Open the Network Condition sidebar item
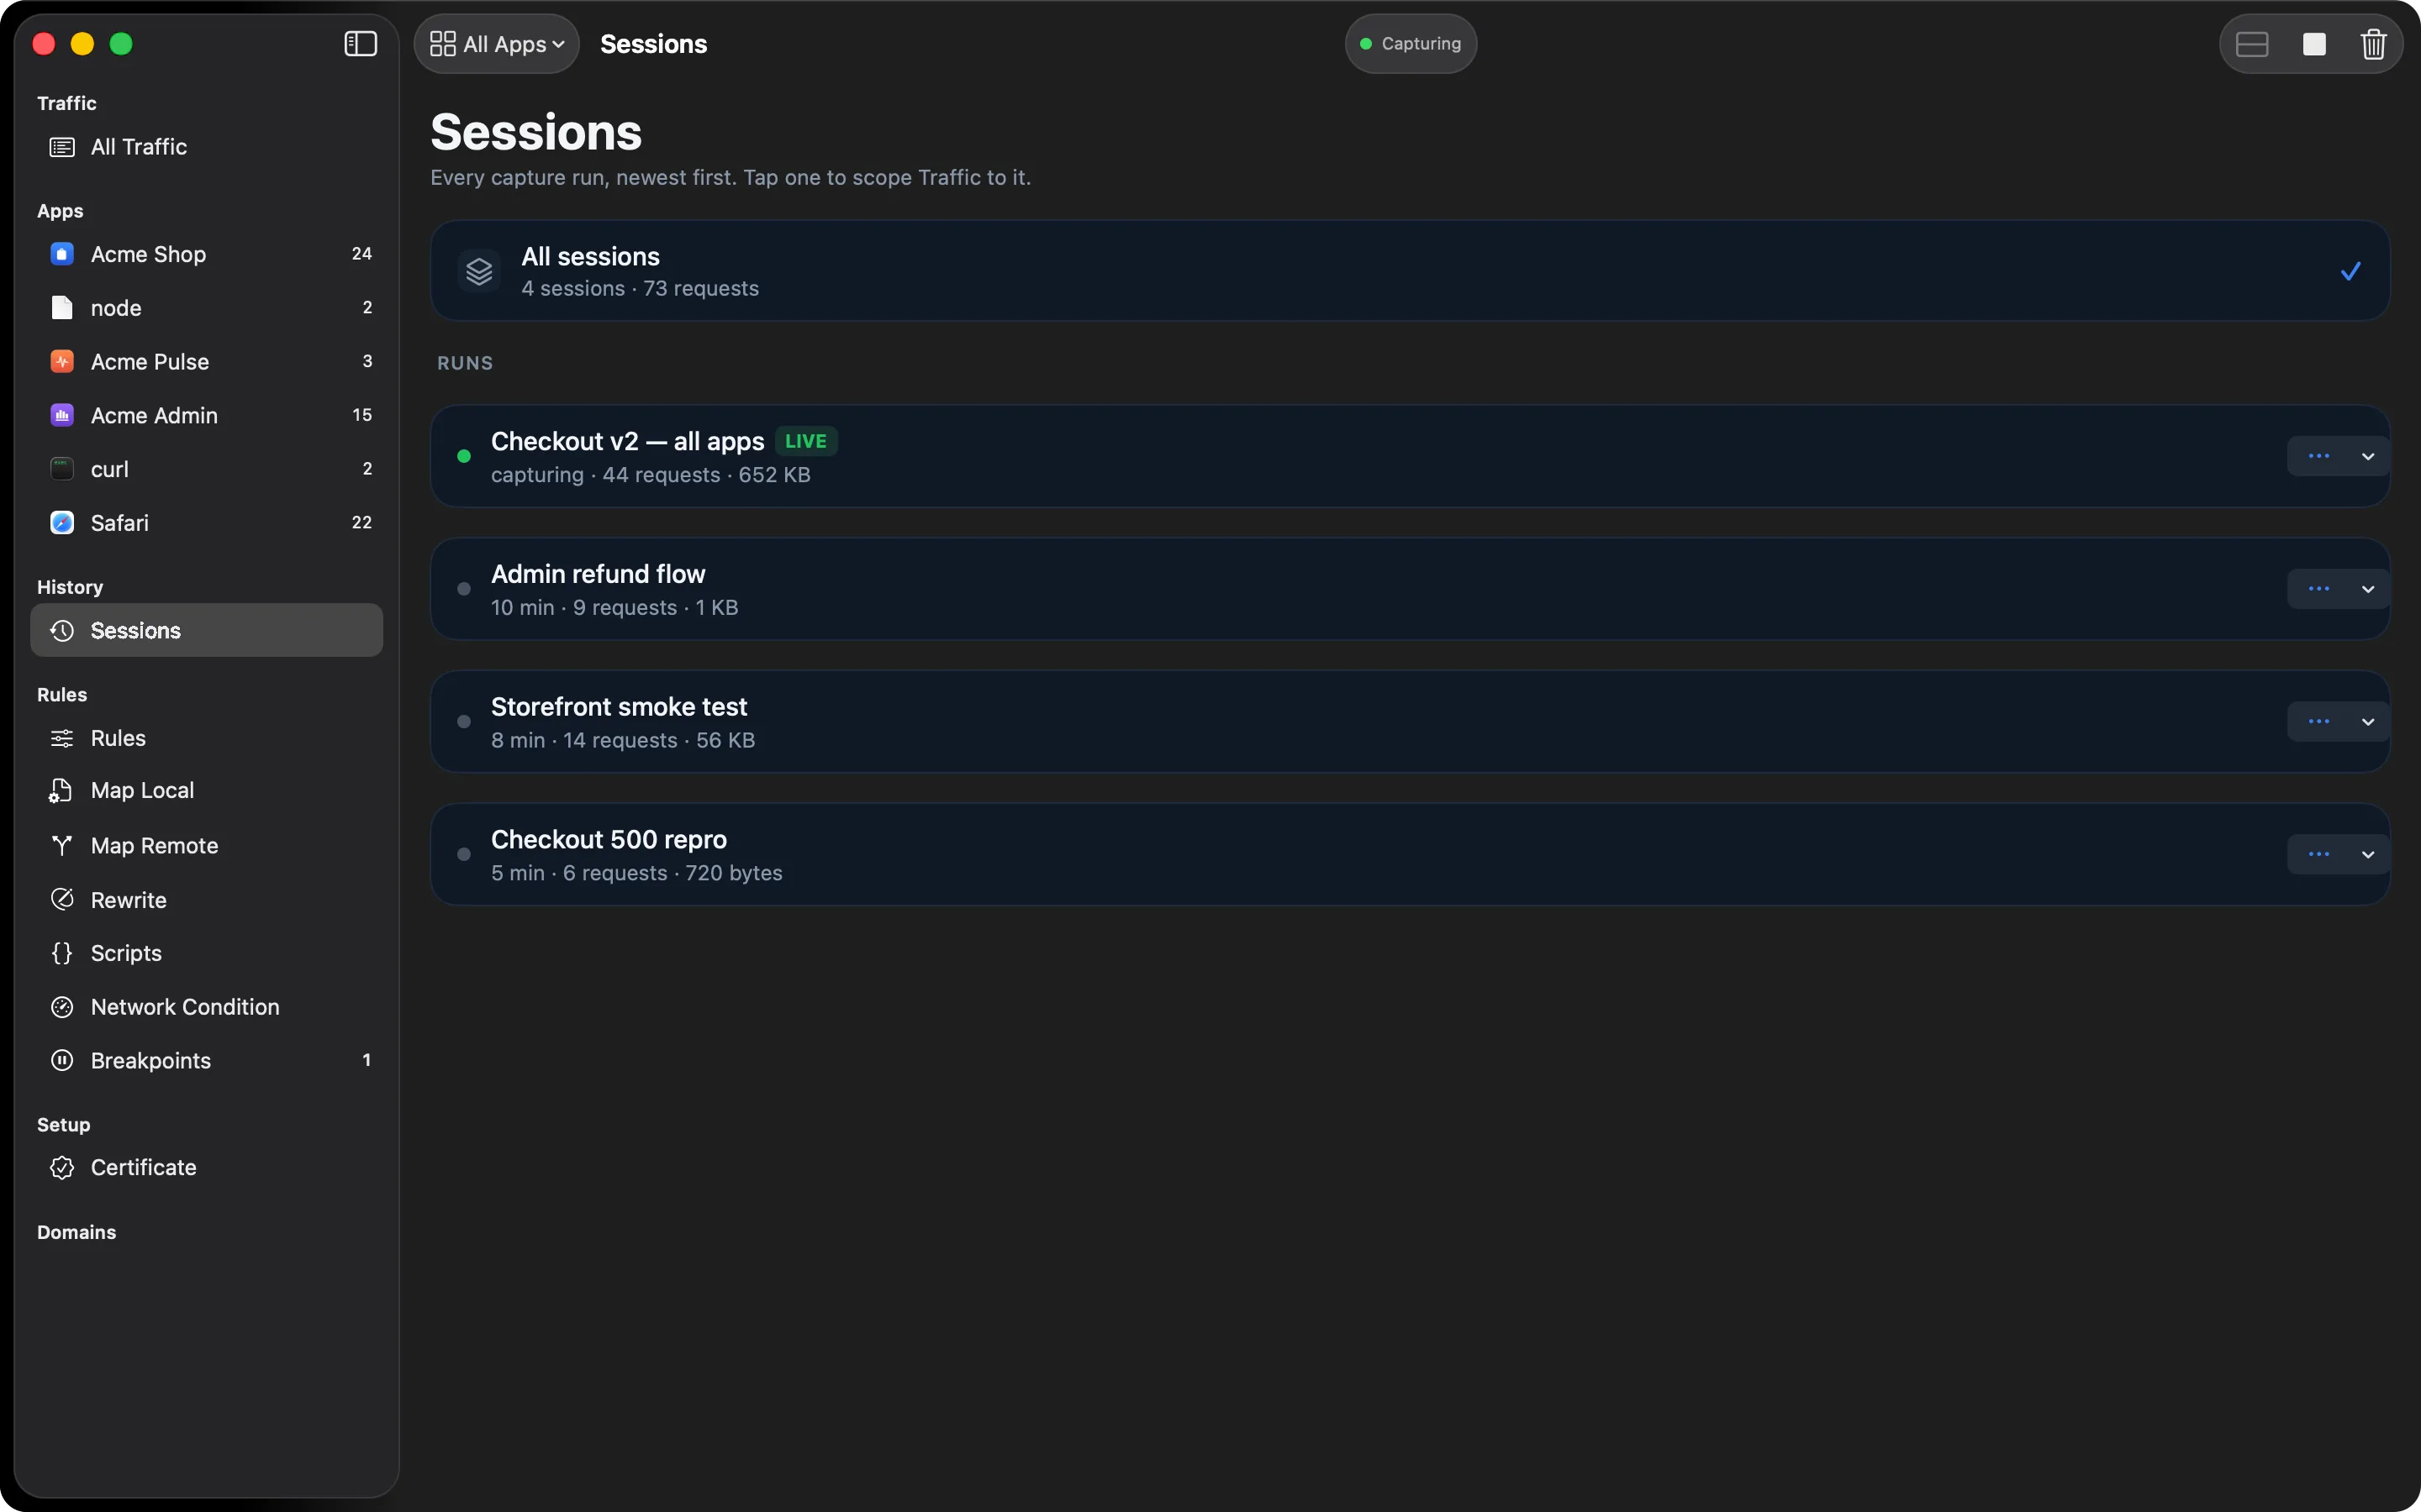The height and width of the screenshot is (1512, 2421). click(207, 1007)
